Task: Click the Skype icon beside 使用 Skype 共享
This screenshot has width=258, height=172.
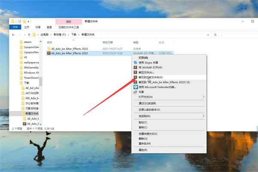Action: [135, 62]
